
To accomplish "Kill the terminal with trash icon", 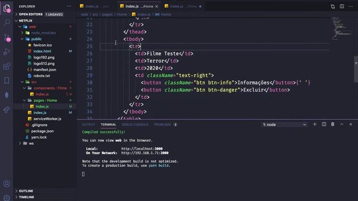I will click(x=333, y=124).
